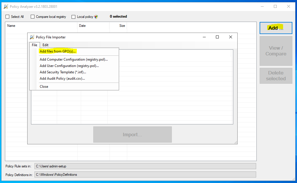
Task: Toggle the Select All checkbox
Action: click(x=7, y=17)
